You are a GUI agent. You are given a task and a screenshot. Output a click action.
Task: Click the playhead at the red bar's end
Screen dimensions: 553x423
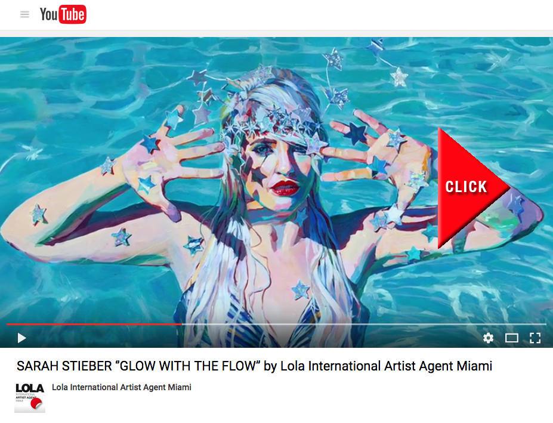pyautogui.click(x=181, y=324)
